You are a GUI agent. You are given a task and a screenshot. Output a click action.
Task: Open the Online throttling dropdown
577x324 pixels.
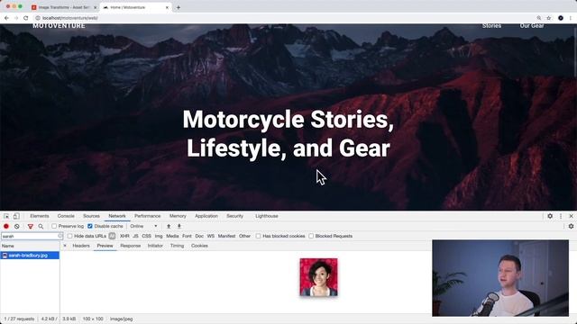(143, 226)
